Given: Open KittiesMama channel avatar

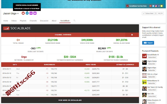Looking at the screenshot, I should click(144, 82).
